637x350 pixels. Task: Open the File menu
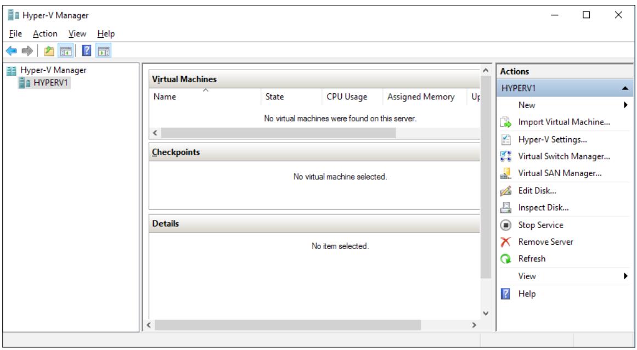point(15,33)
